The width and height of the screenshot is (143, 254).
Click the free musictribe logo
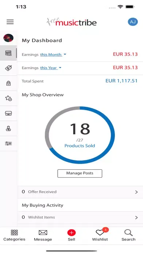click(x=71, y=22)
